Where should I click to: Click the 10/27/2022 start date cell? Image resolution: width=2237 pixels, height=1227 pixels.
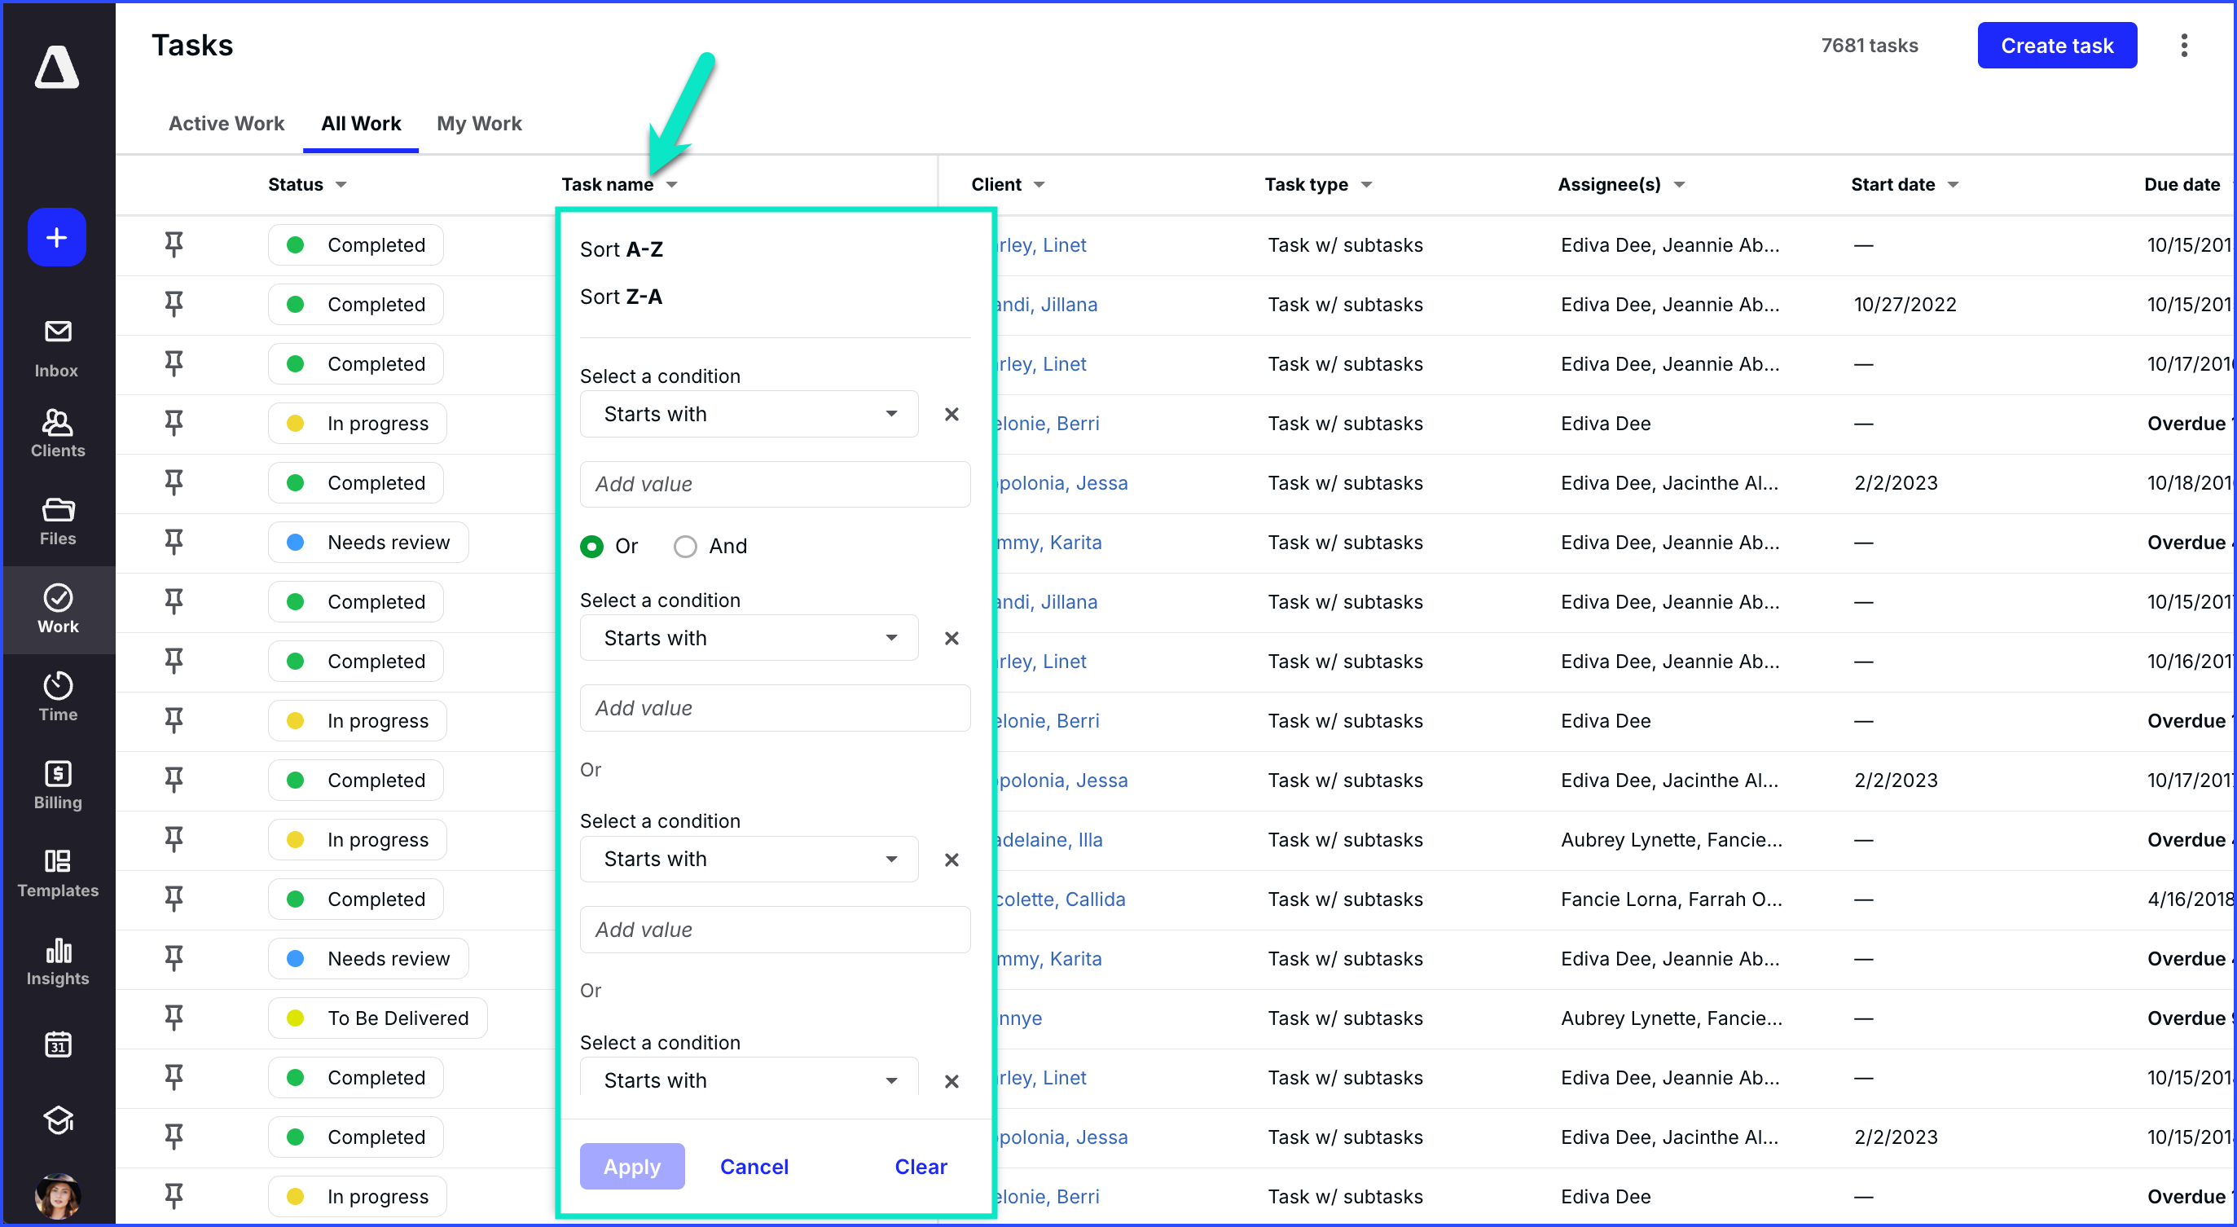point(1905,304)
